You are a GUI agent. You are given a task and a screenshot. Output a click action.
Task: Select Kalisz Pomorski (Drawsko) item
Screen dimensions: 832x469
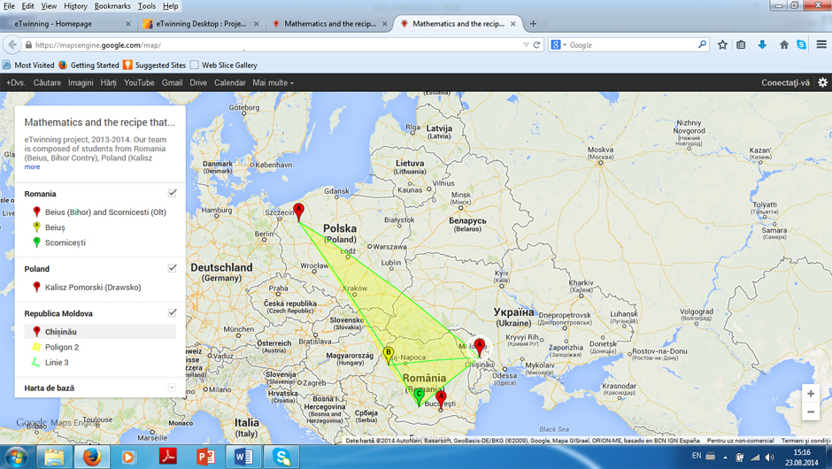click(x=93, y=287)
